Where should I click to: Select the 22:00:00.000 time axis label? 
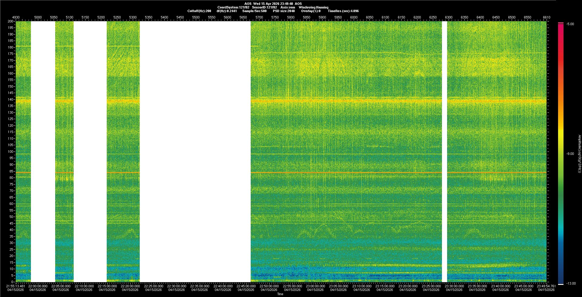pos(38,286)
